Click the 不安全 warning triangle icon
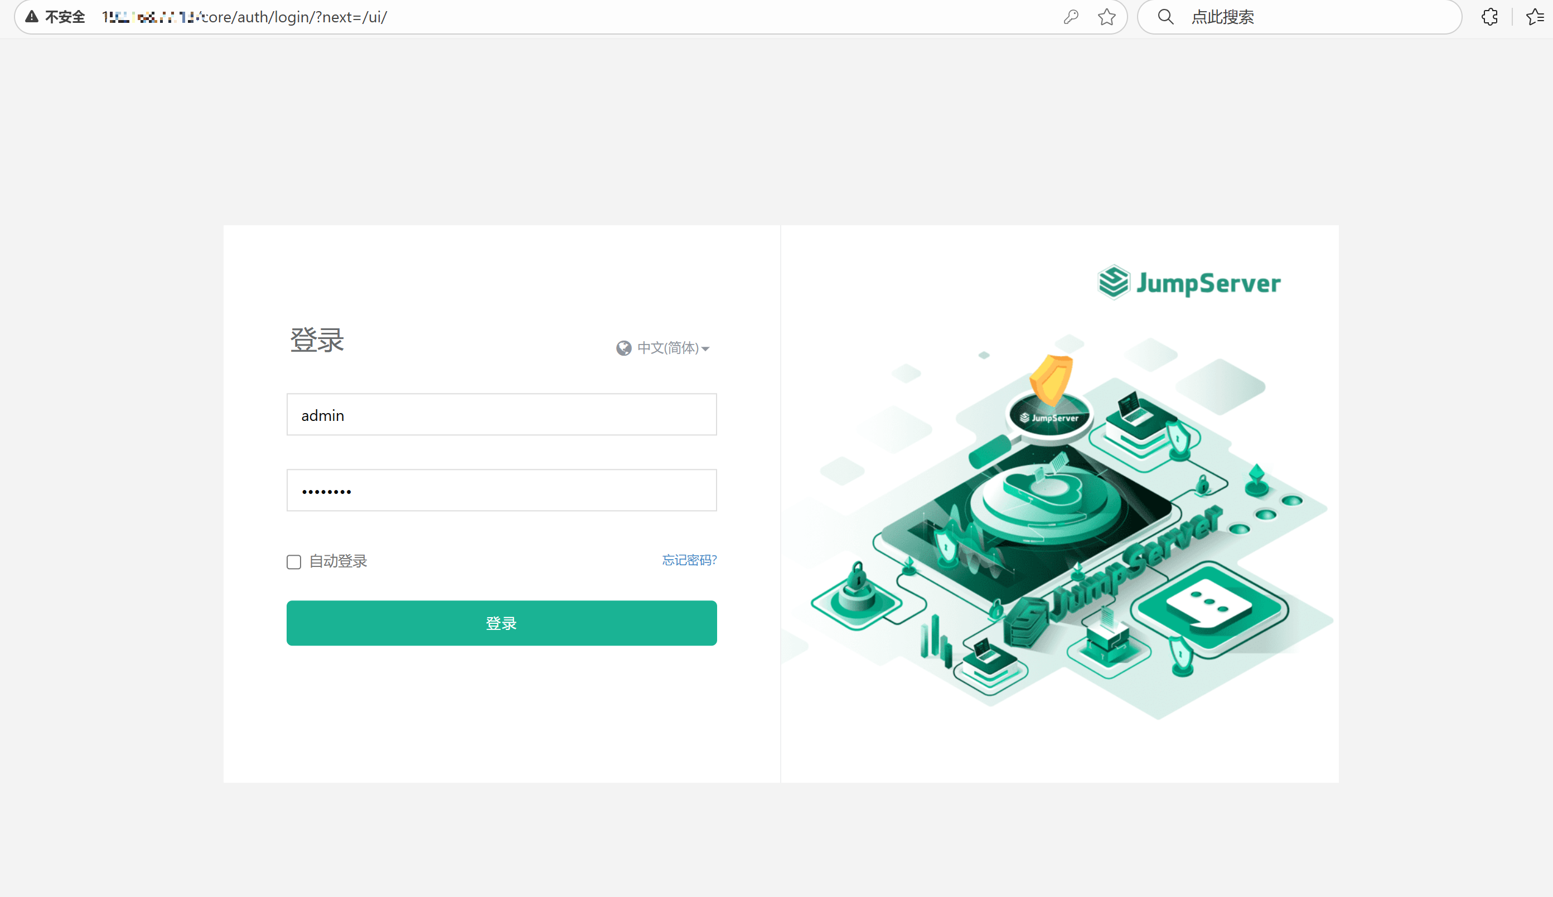The width and height of the screenshot is (1553, 897). tap(30, 17)
